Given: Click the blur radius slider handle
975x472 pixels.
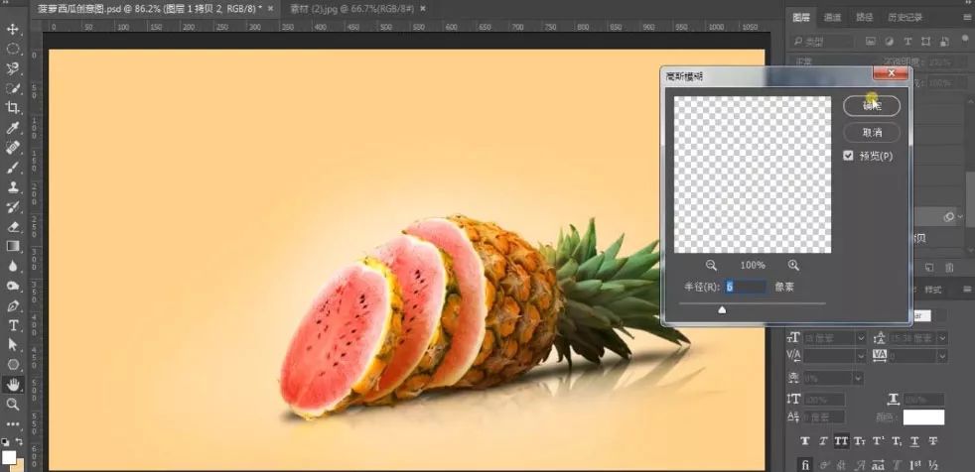Looking at the screenshot, I should tap(722, 309).
